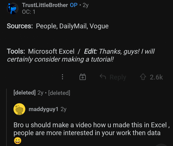Image resolution: width=173 pixels, height=146 pixels.
Task: Open the TrustLittleBrother username link
Action: 45,5
